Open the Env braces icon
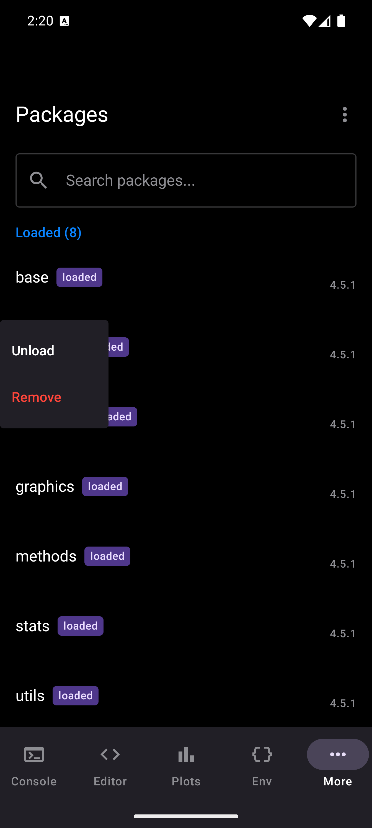 point(262,754)
